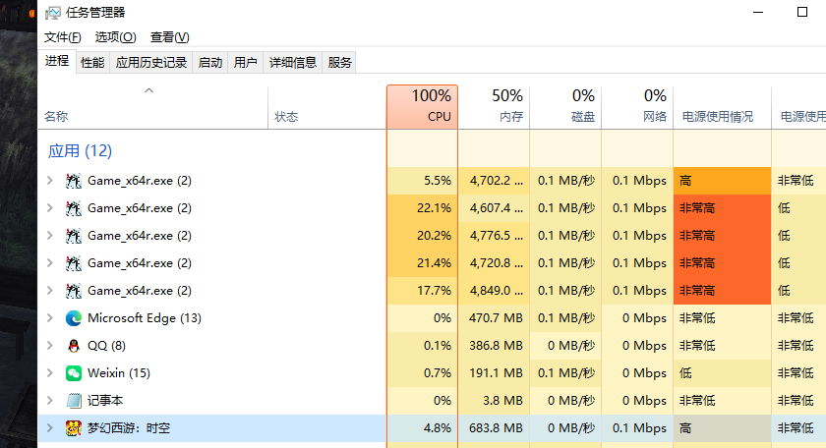Click the Game_x64r.exe icon at 5.5% CPU
This screenshot has height=448, width=826.
74,181
